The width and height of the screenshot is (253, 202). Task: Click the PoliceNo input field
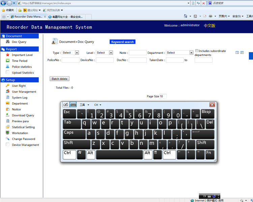[x=71, y=60]
